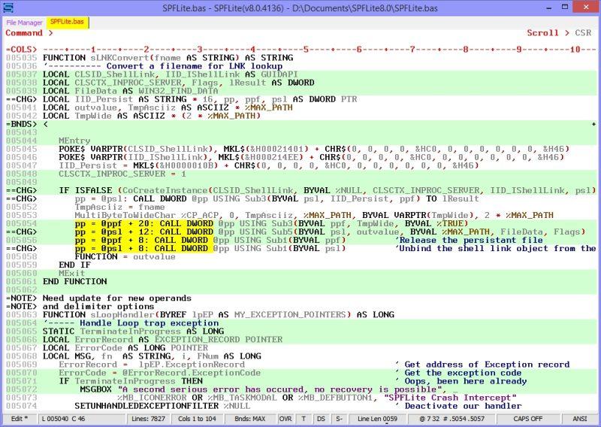Click the =COLS> ruler line marker

(21, 50)
